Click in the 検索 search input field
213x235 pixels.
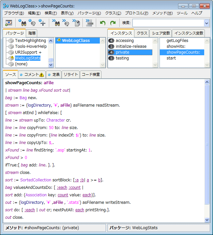[168, 23]
